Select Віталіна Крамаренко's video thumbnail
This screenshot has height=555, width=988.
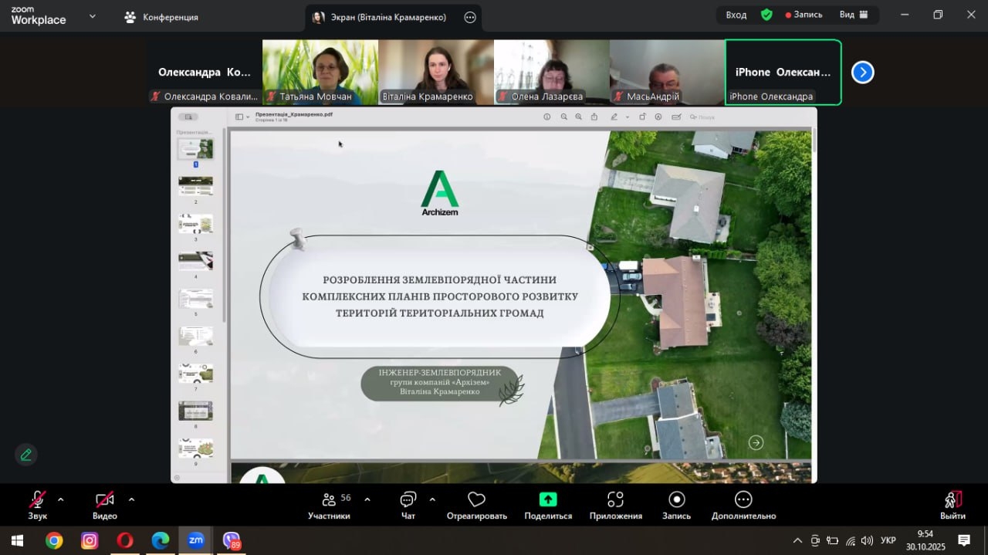click(x=436, y=72)
